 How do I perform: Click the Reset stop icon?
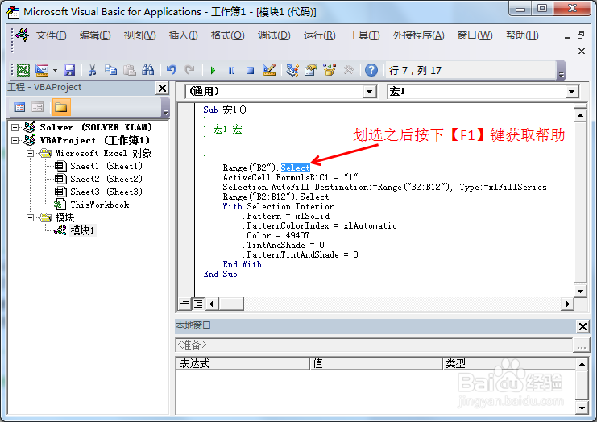[250, 70]
